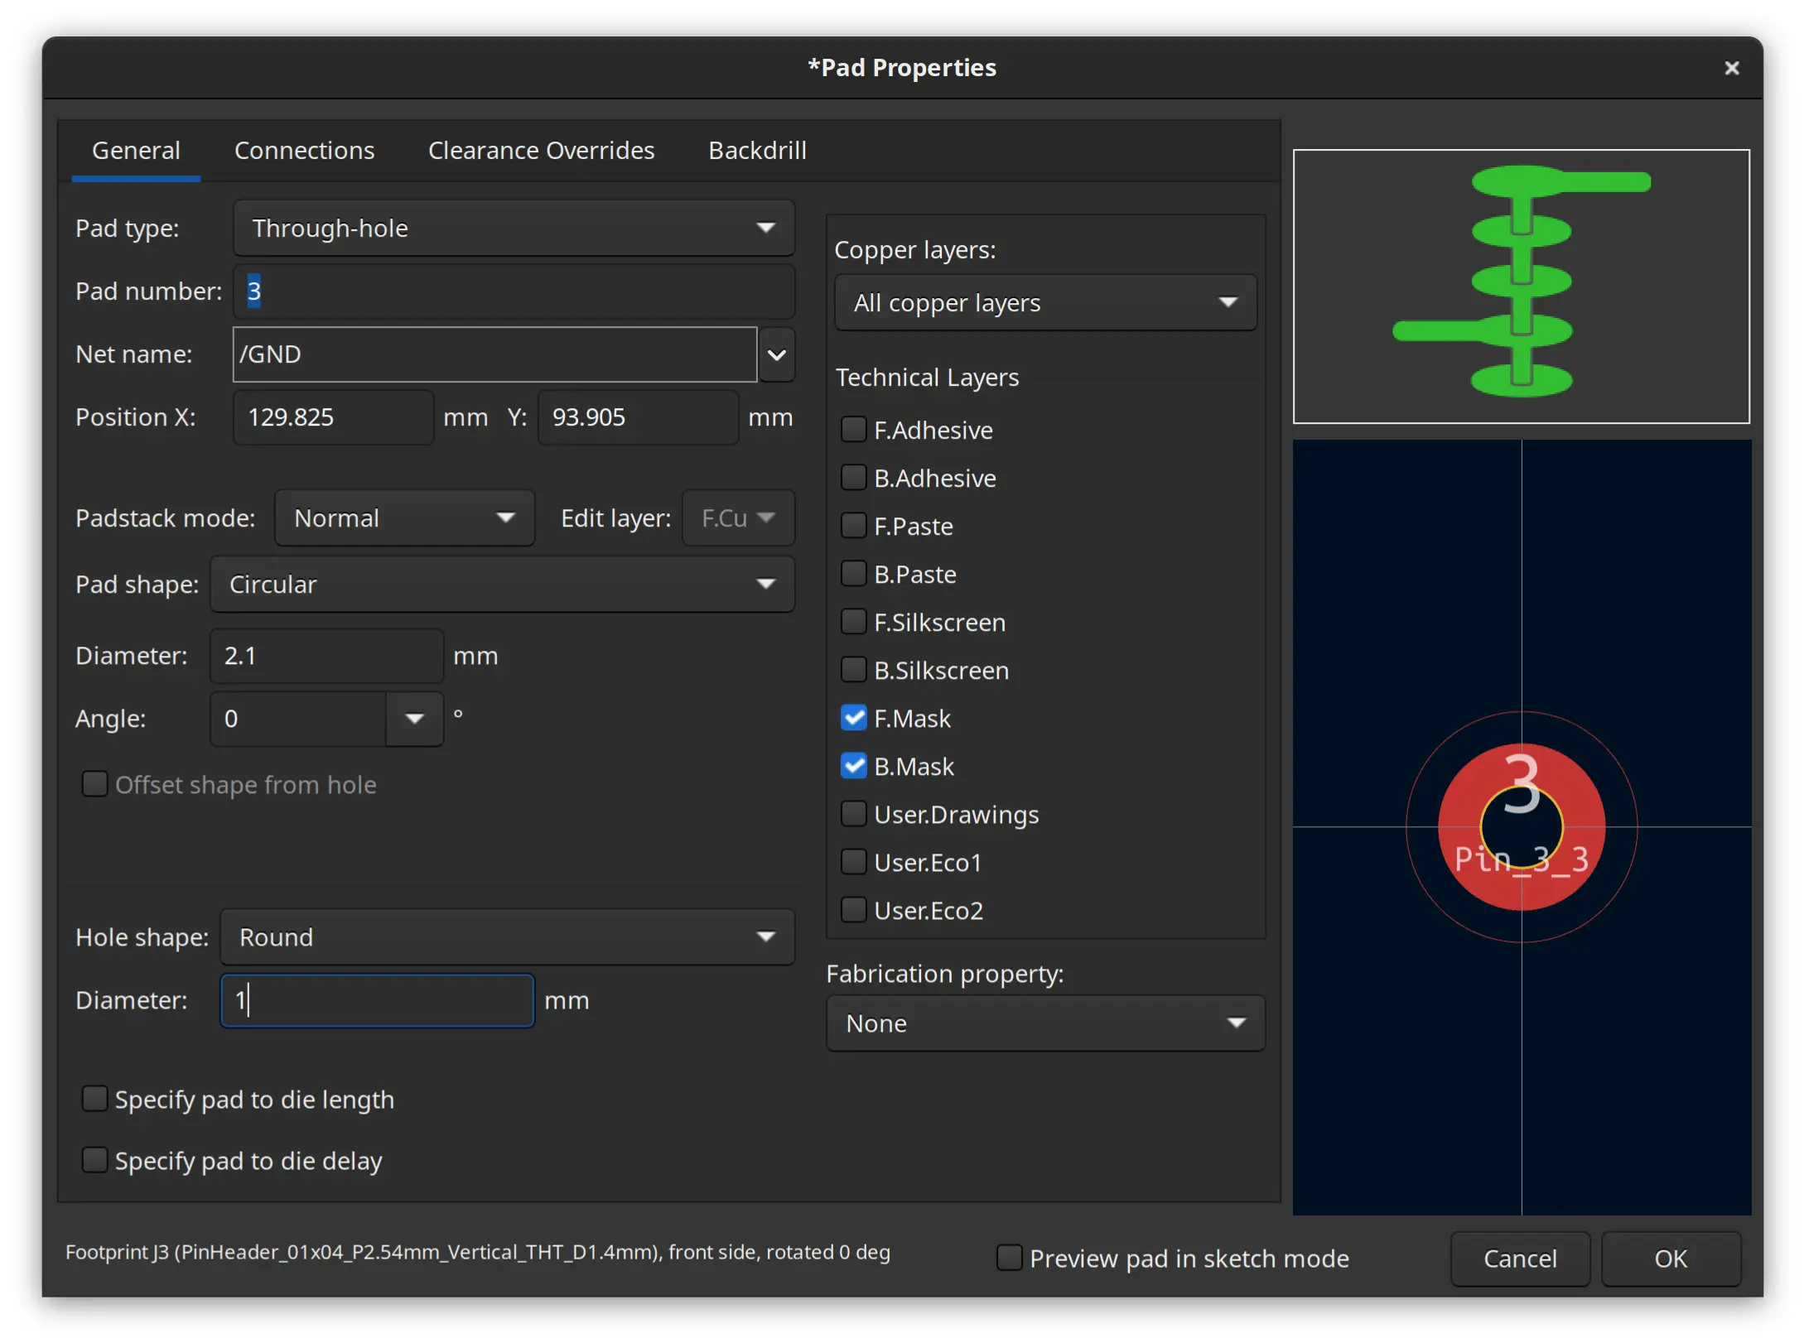Expand the Copper layers dropdown
Viewport: 1804px width, 1343px height.
click(1044, 303)
